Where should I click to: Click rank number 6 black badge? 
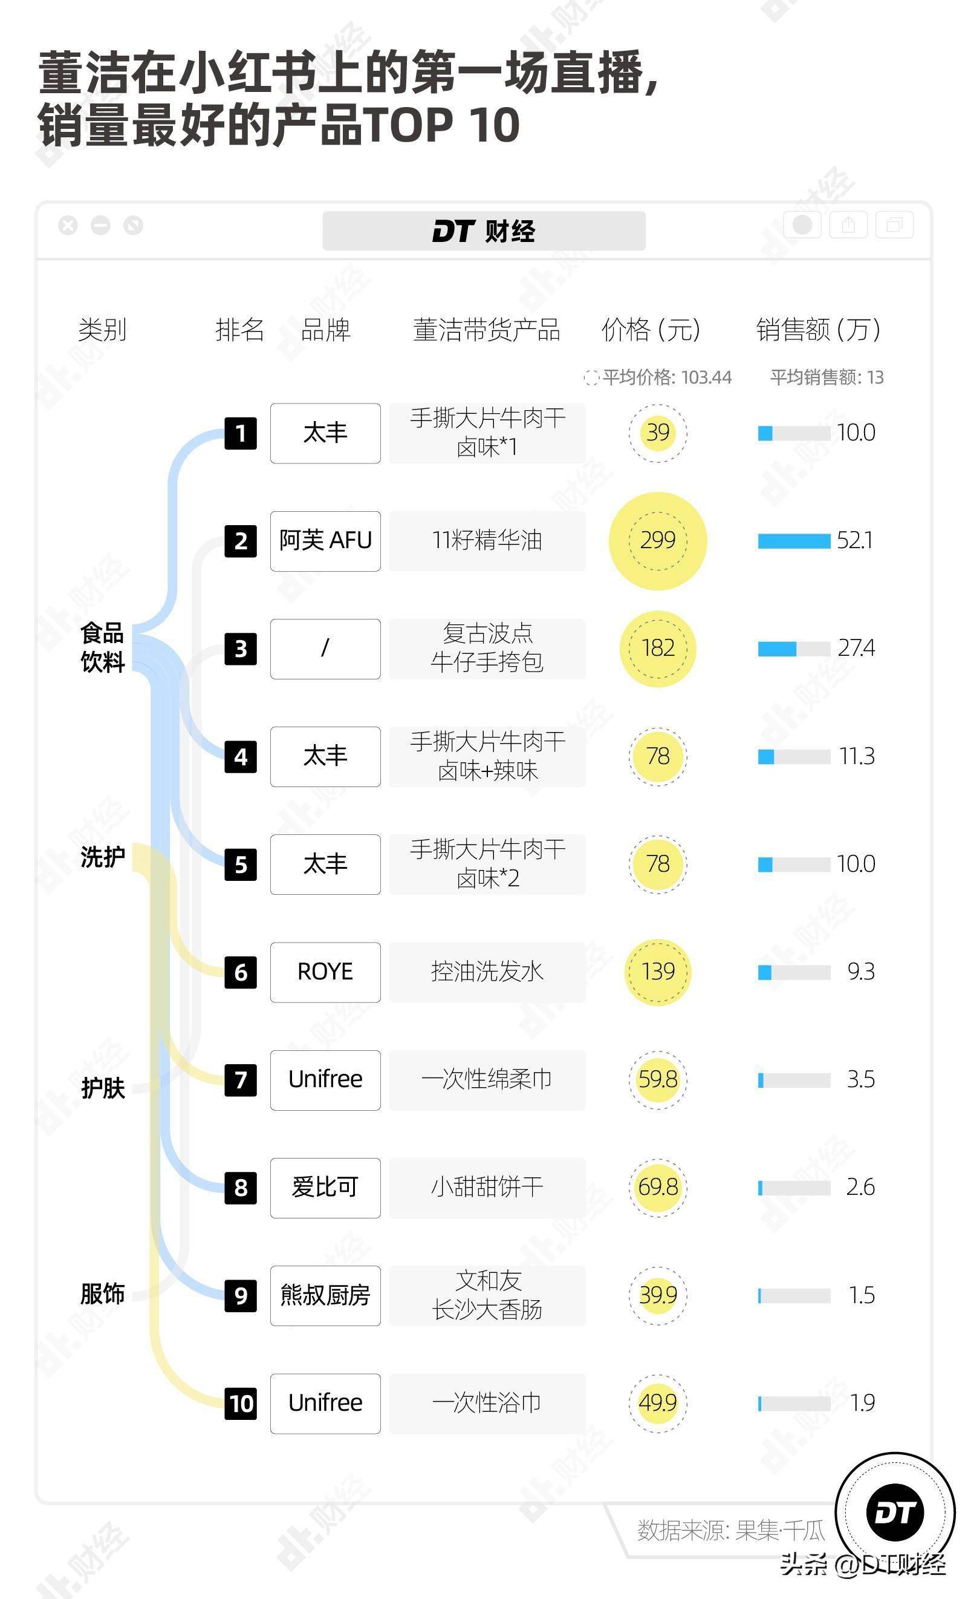pos(241,972)
